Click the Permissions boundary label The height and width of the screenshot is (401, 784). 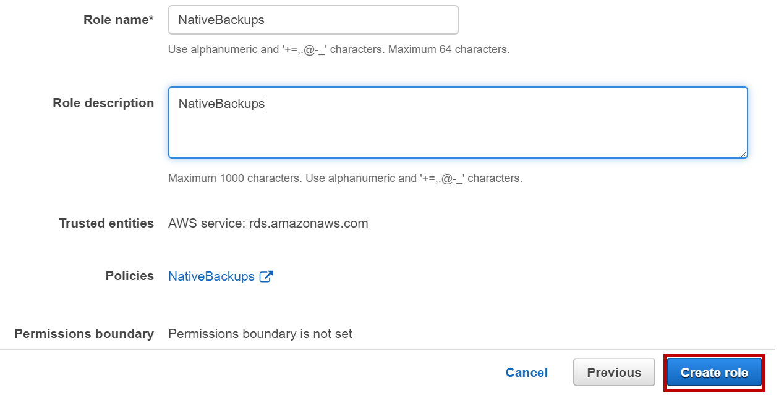click(84, 334)
